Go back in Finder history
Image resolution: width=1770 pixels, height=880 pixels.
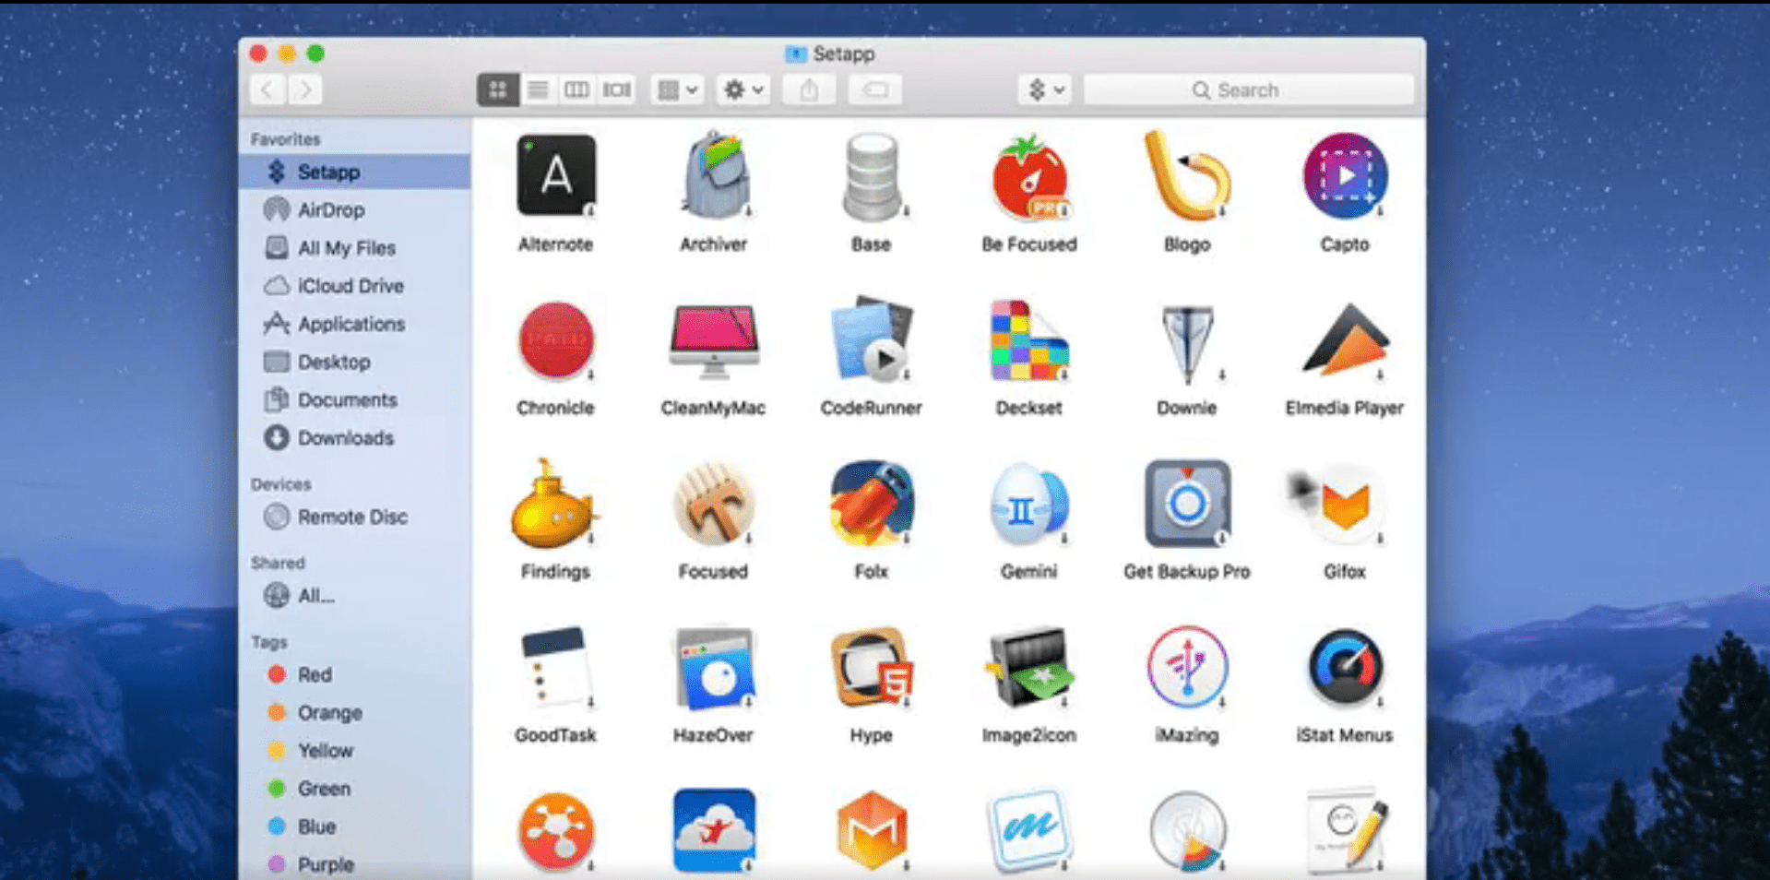(267, 89)
